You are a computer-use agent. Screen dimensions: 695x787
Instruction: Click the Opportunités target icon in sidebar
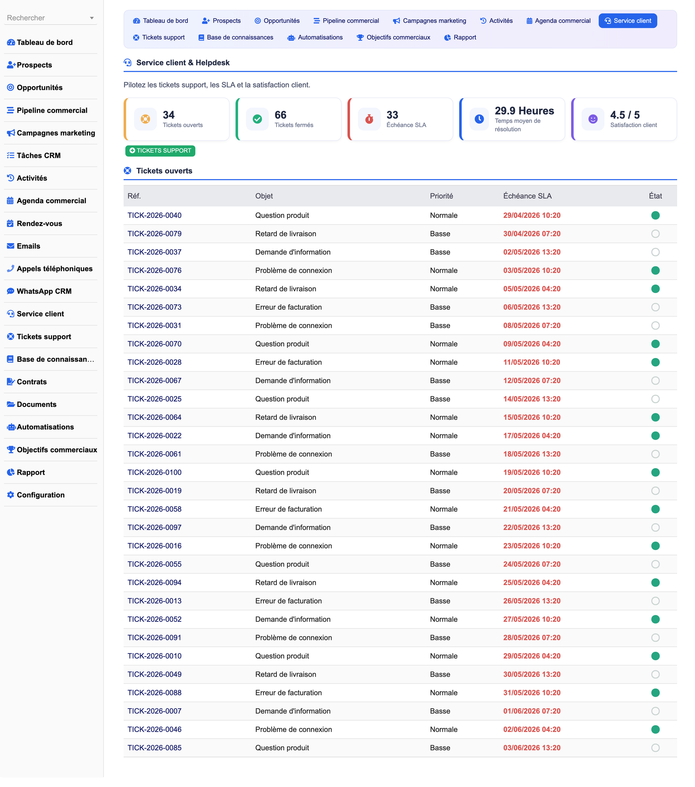tap(11, 88)
